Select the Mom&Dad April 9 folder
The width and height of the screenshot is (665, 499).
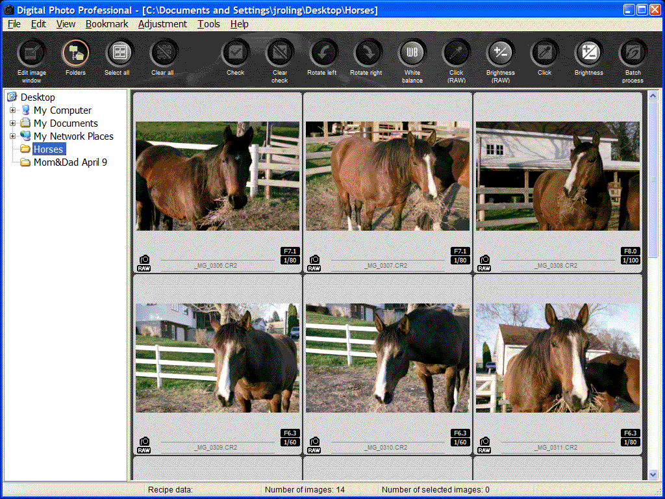70,162
